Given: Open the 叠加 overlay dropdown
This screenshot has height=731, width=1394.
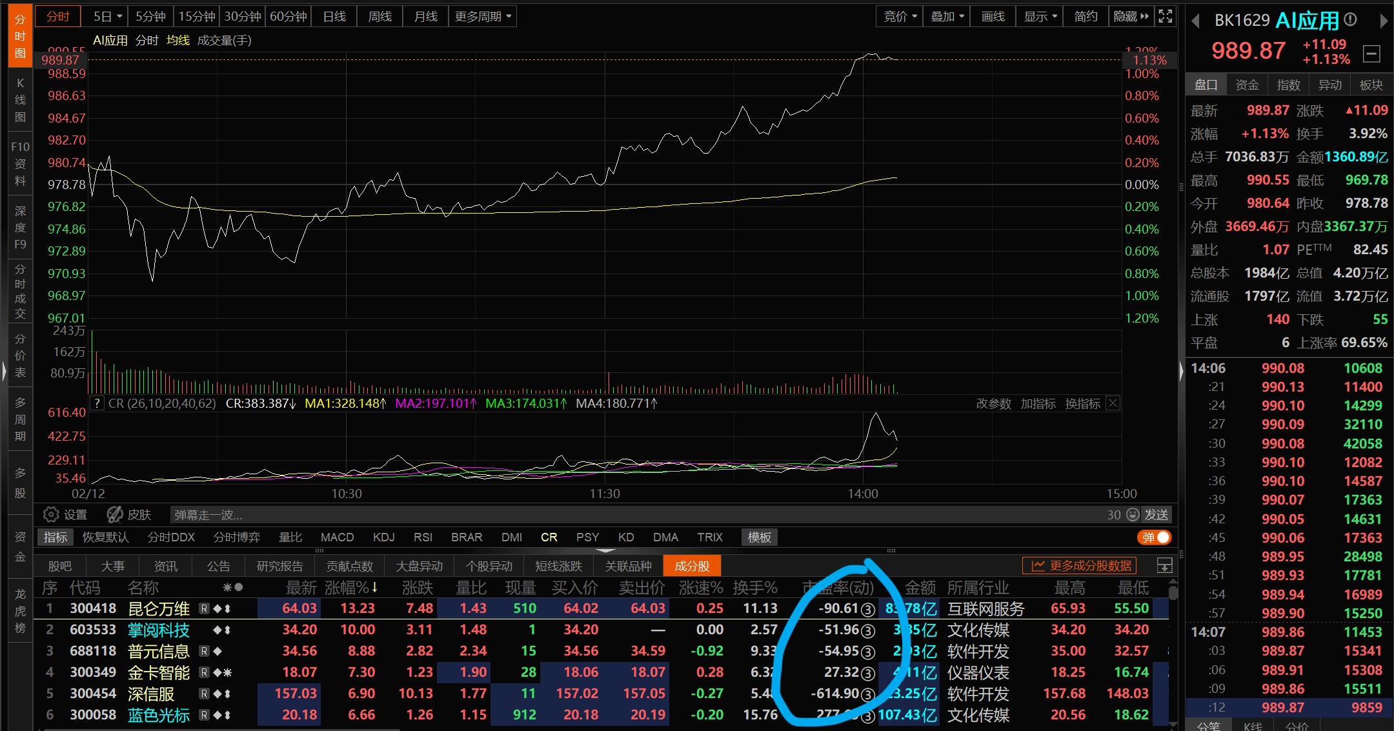Looking at the screenshot, I should [x=947, y=16].
